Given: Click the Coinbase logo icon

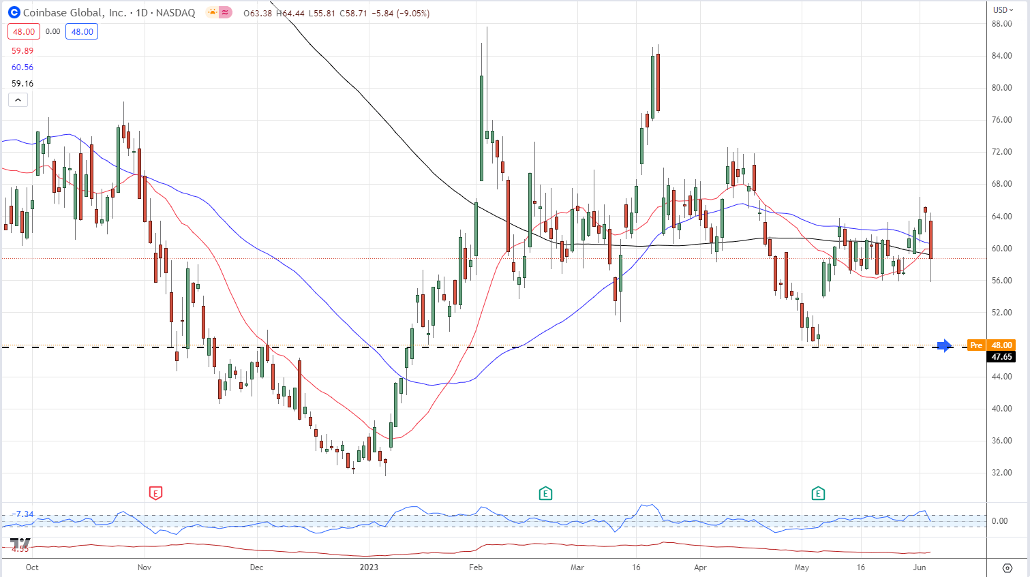Looking at the screenshot, I should (14, 12).
